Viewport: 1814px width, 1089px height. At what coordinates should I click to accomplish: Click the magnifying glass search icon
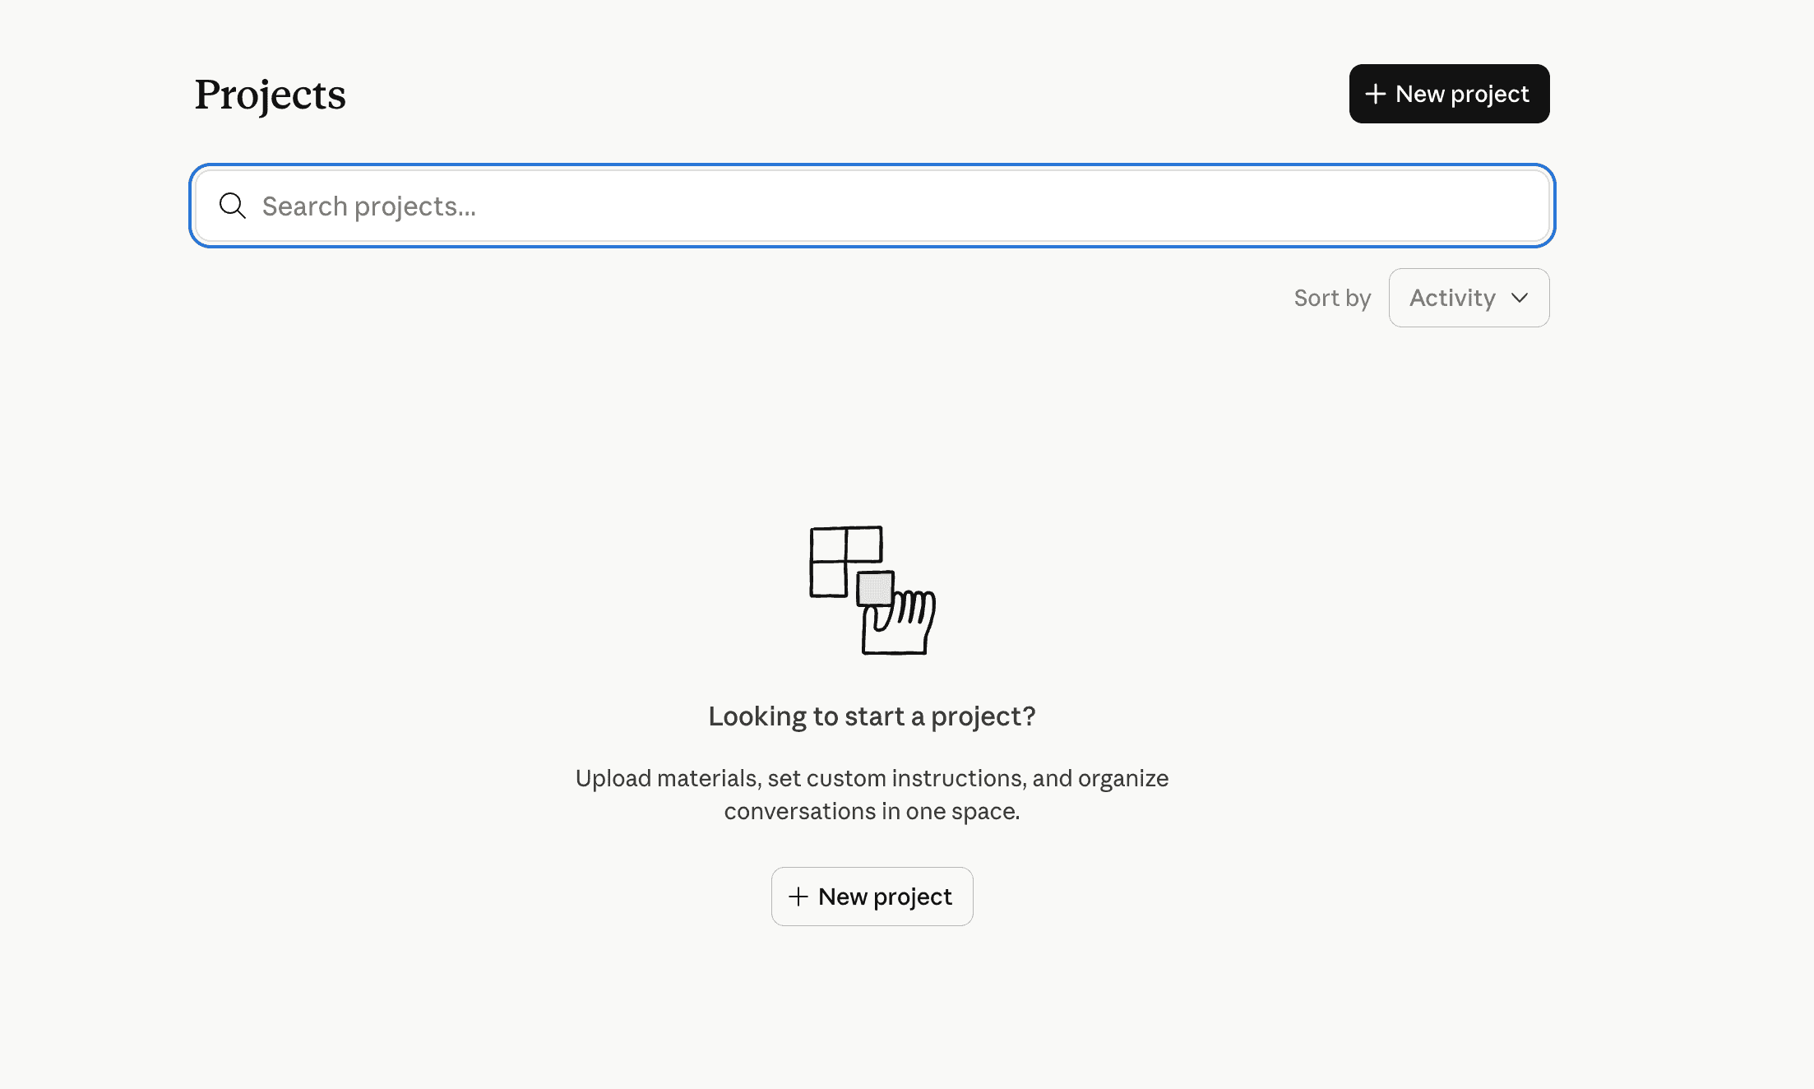click(x=233, y=206)
